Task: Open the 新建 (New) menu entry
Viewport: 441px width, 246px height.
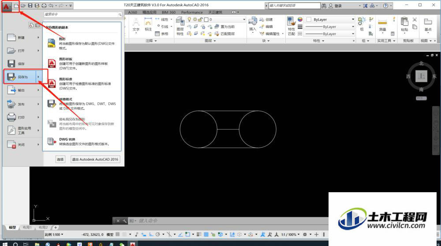Action: pos(23,37)
